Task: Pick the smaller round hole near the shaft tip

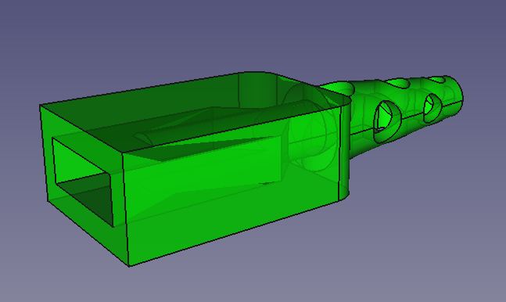Action: [432, 108]
